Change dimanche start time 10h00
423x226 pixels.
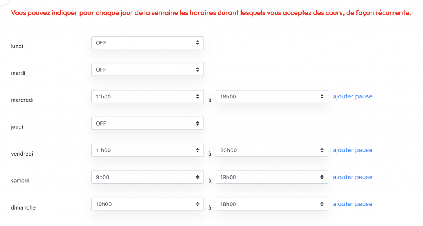tap(147, 204)
